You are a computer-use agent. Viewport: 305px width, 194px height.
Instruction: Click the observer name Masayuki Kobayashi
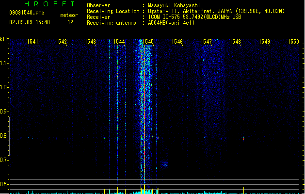click(174, 5)
